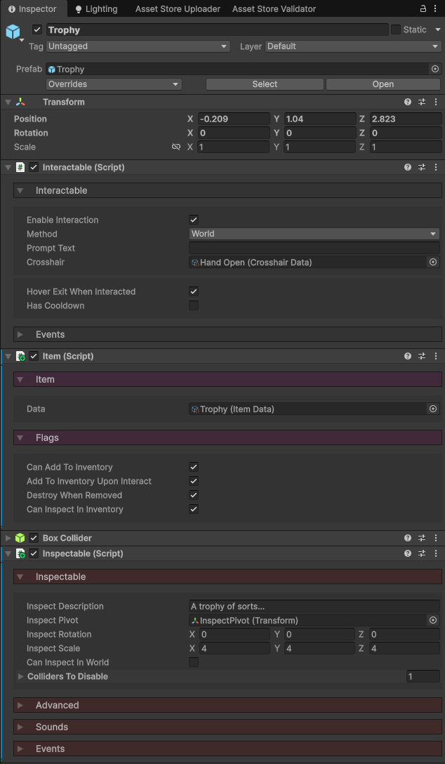This screenshot has width=445, height=764.
Task: Toggle the Static checkbox
Action: [x=396, y=29]
